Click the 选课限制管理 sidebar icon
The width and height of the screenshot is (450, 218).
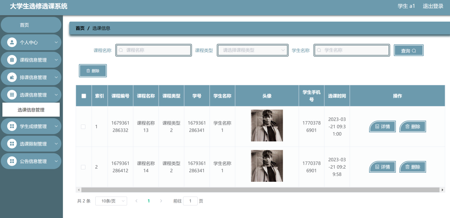coord(12,144)
